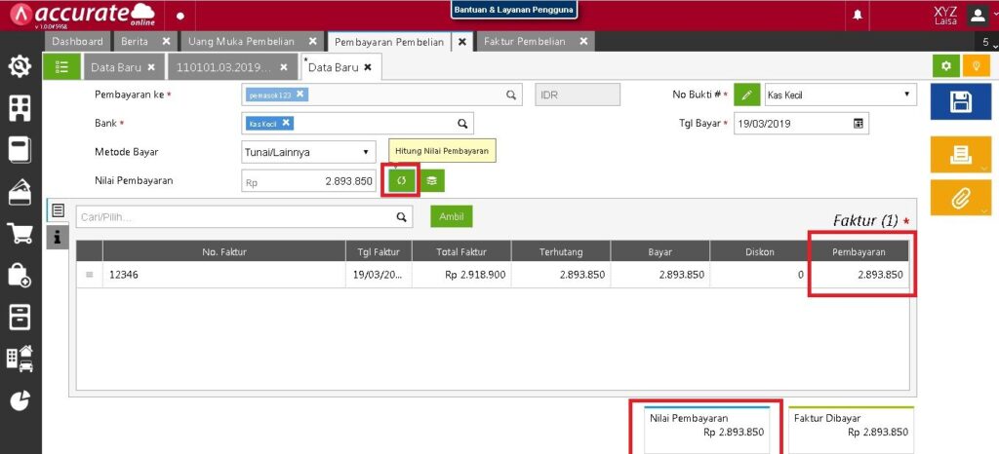Click the drag handle of row 12346
The image size is (999, 454).
pos(89,275)
